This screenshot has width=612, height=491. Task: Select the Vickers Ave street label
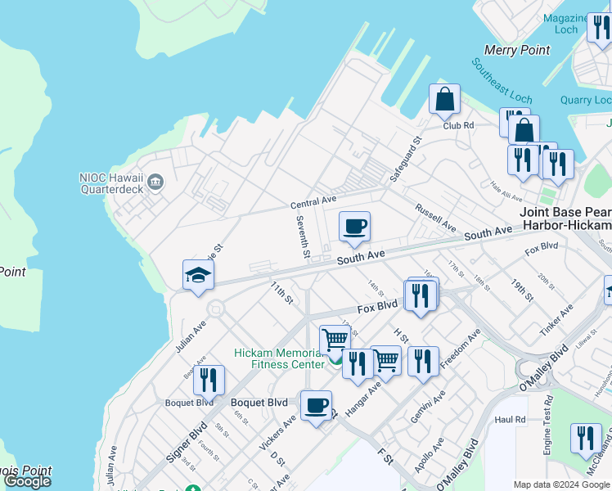point(277,433)
